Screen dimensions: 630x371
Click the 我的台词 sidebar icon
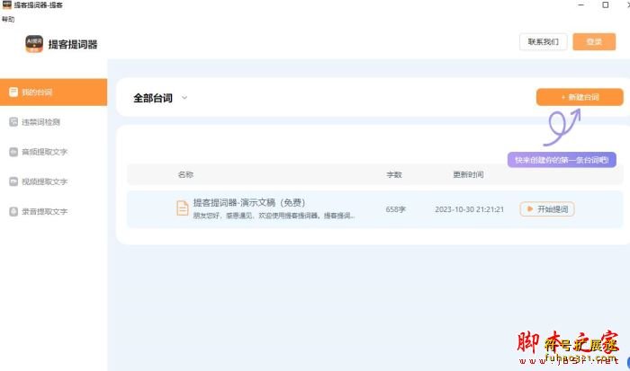click(x=13, y=93)
